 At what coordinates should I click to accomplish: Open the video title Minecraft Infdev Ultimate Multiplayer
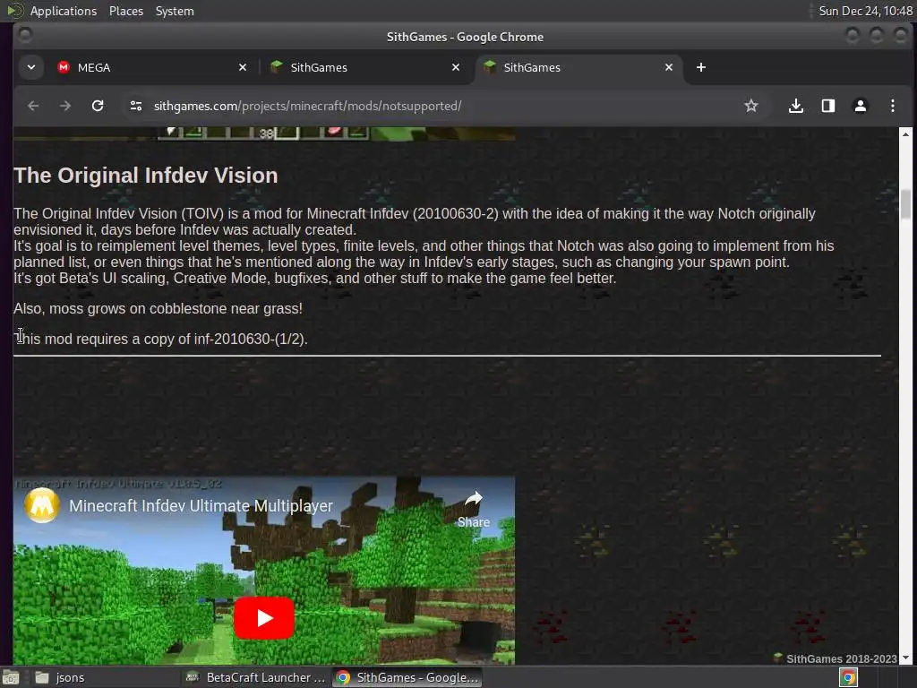coord(201,505)
